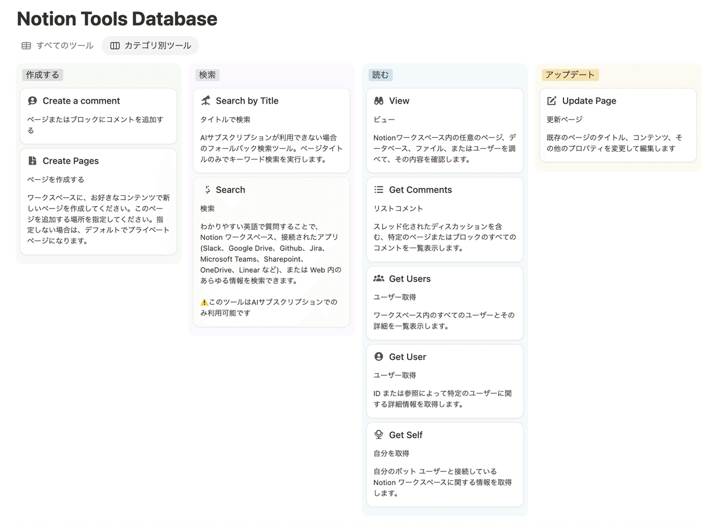Click the 作成する column group tag

43,75
